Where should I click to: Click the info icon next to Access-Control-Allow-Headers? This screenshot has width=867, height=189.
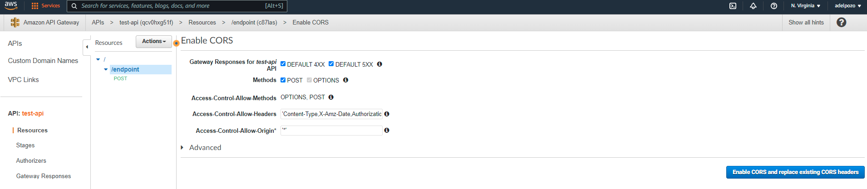point(387,114)
